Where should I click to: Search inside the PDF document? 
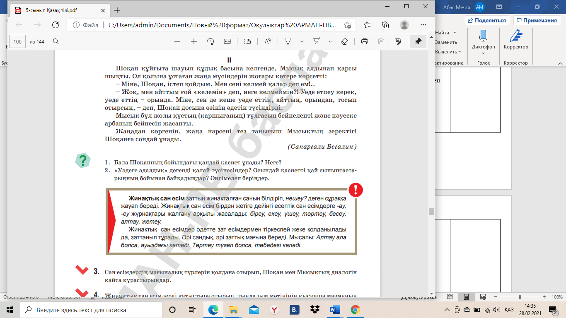[x=56, y=41]
